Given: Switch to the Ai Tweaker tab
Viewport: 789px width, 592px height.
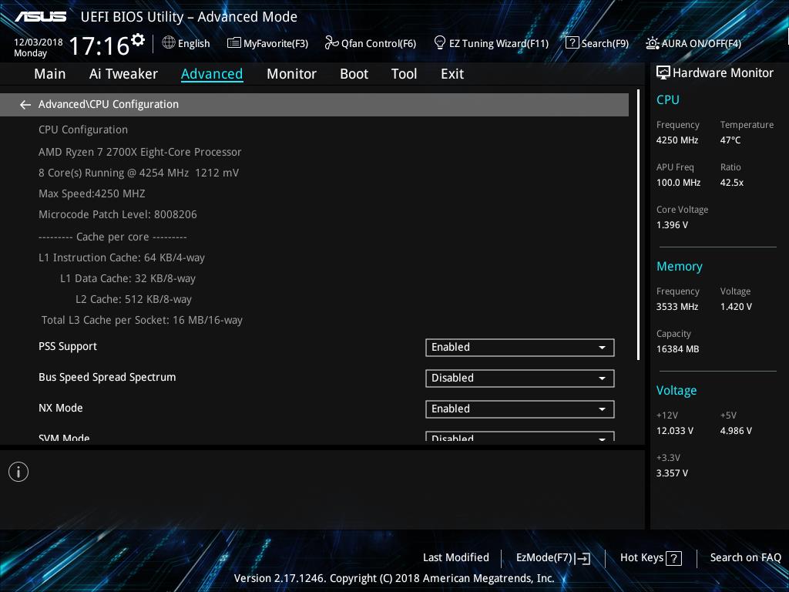Looking at the screenshot, I should (123, 74).
